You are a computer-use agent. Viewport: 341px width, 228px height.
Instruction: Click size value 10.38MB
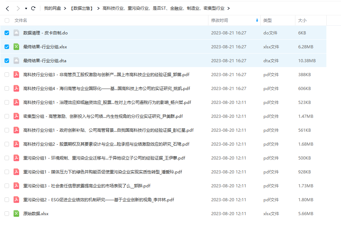(307, 60)
